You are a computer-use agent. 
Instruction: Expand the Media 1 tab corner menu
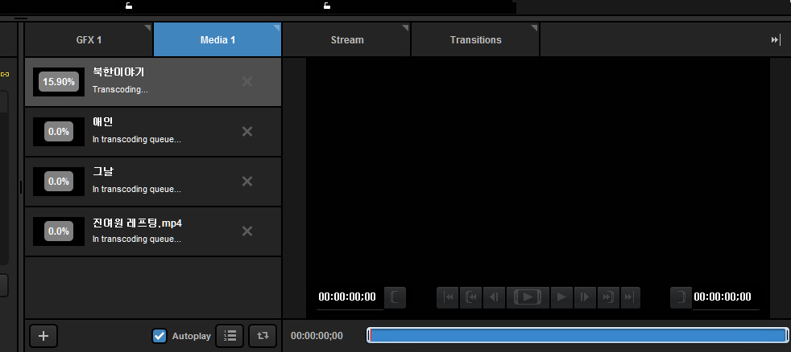276,27
